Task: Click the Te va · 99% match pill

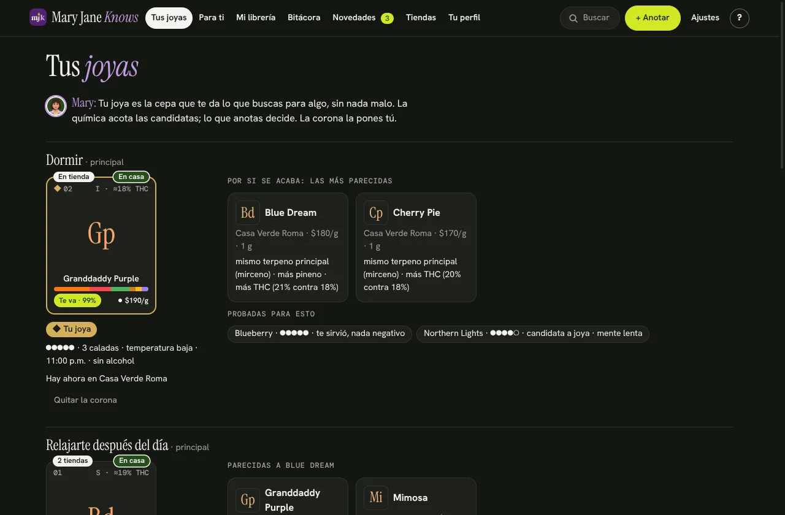Action: [x=77, y=300]
